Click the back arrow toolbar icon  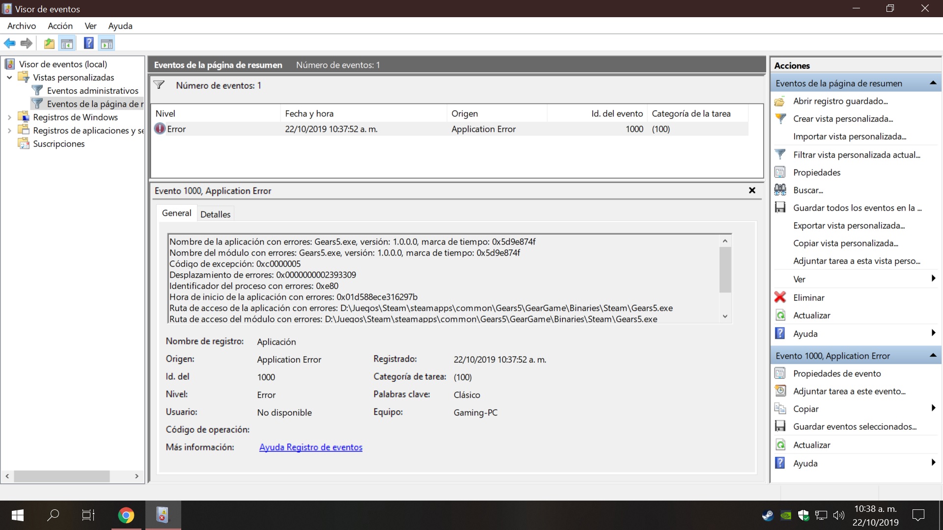click(9, 43)
